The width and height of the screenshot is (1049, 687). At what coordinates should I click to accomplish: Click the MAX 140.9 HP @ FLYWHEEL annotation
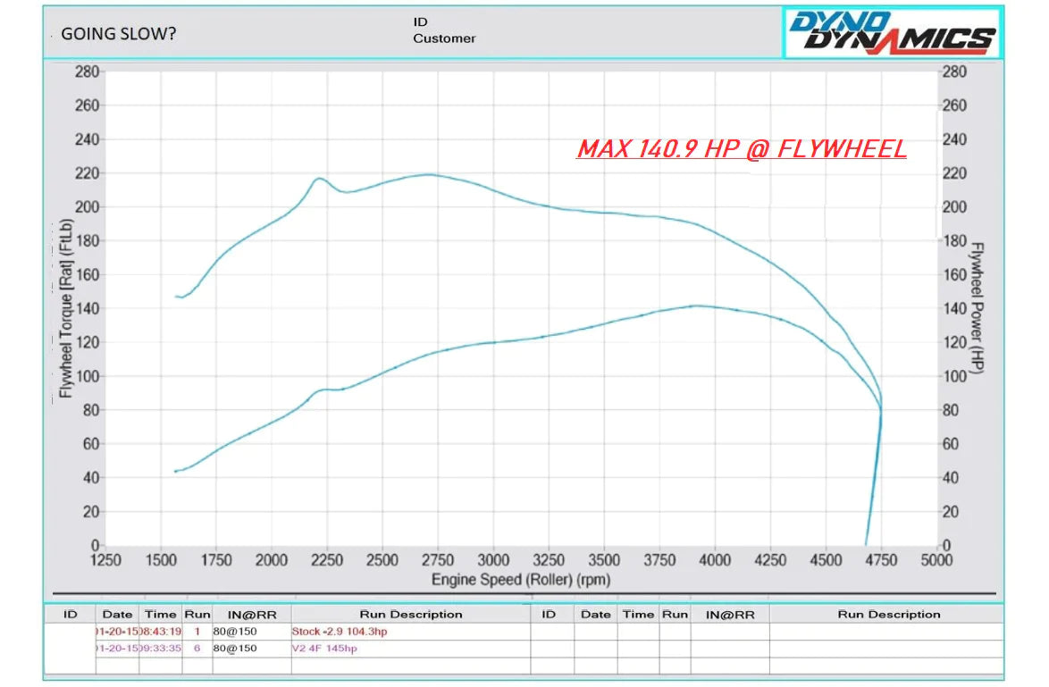(742, 149)
